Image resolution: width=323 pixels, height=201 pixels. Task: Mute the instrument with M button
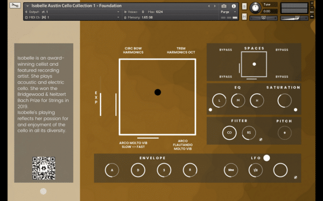point(244,17)
